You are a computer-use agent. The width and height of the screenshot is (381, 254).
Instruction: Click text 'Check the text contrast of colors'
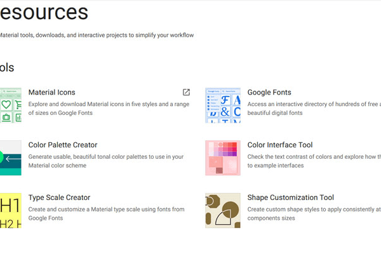point(290,157)
